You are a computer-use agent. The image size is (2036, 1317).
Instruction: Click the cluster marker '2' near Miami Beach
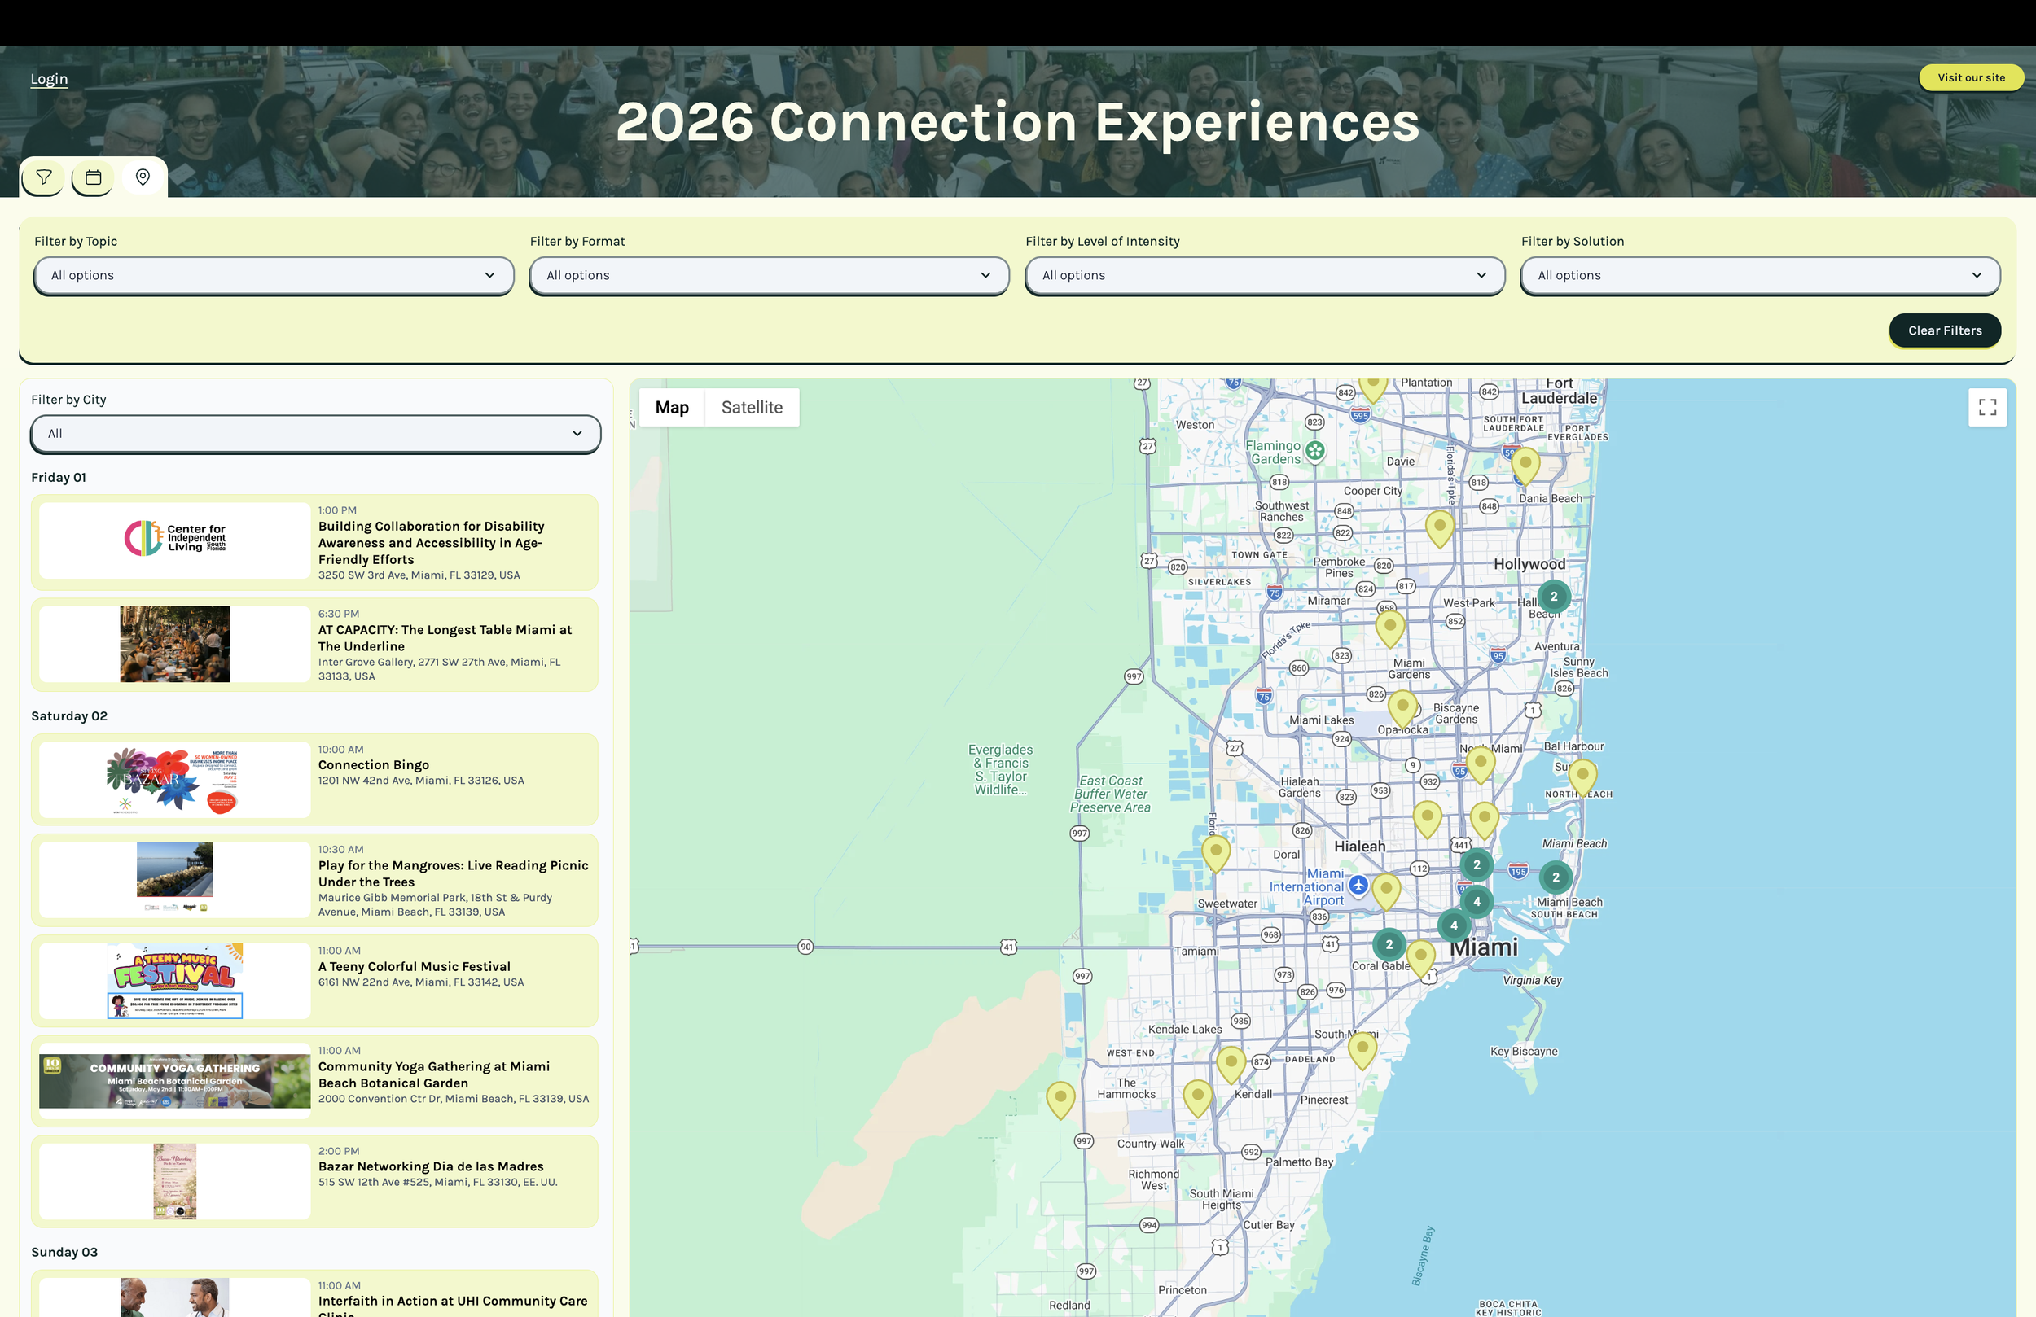point(1556,877)
